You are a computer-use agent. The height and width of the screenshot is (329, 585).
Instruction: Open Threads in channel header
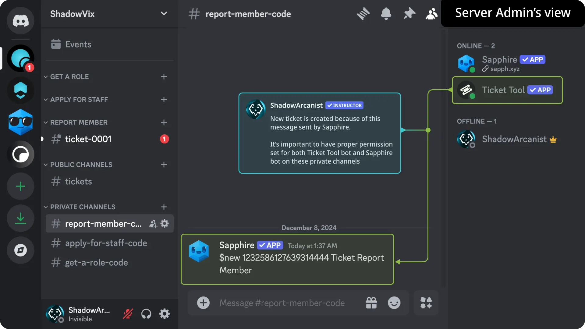point(363,14)
